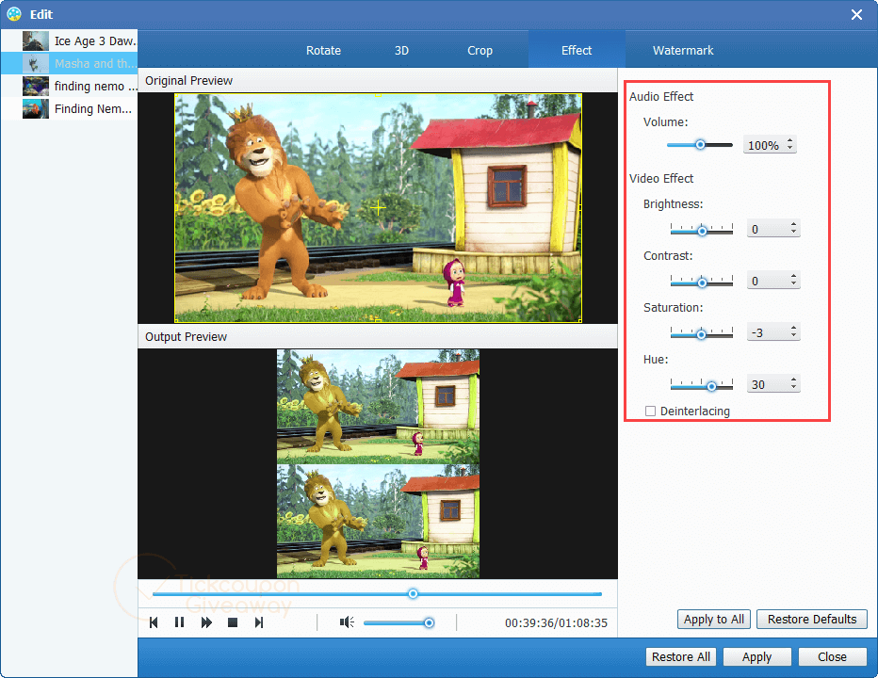878x678 pixels.
Task: Click the Apply to All button
Action: [x=714, y=620]
